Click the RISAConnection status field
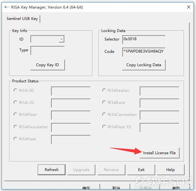The width and height of the screenshot is (196, 191). point(160,115)
